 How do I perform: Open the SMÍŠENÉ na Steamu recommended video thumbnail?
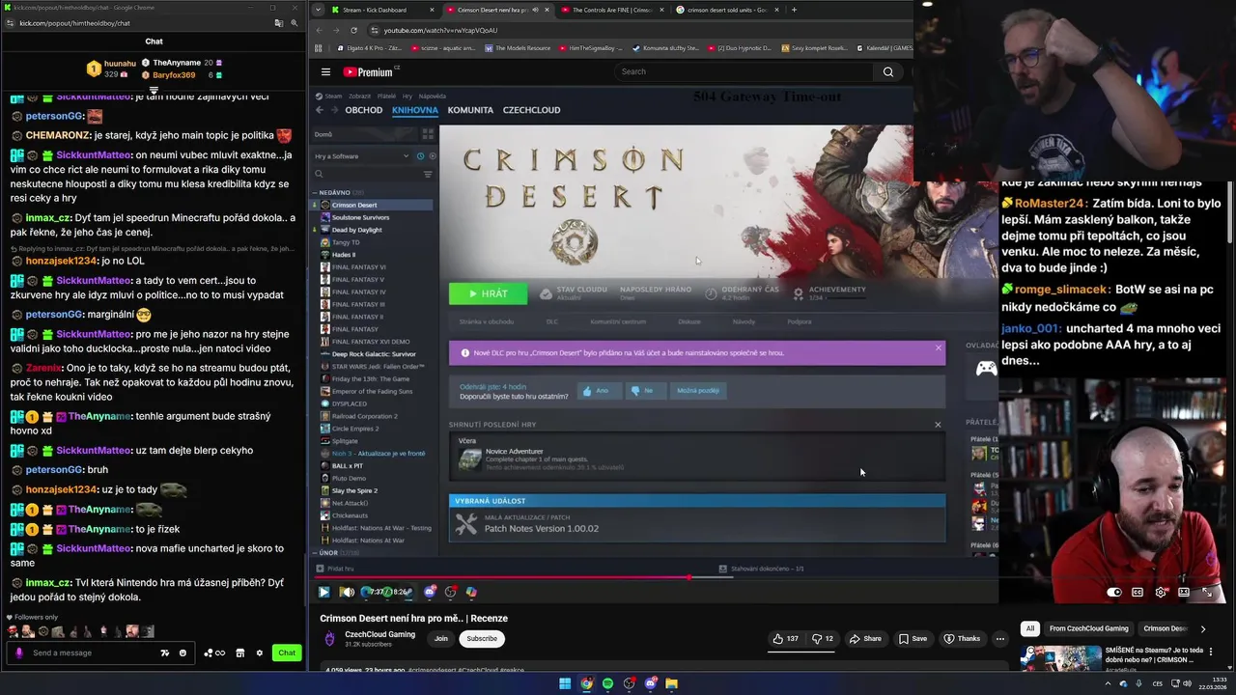[x=1060, y=657]
